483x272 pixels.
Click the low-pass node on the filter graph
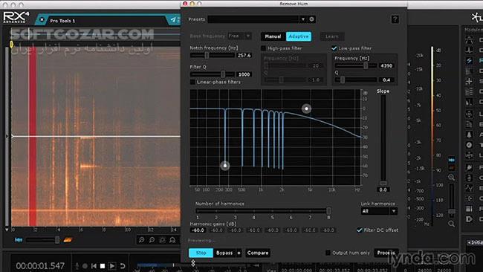click(x=306, y=109)
